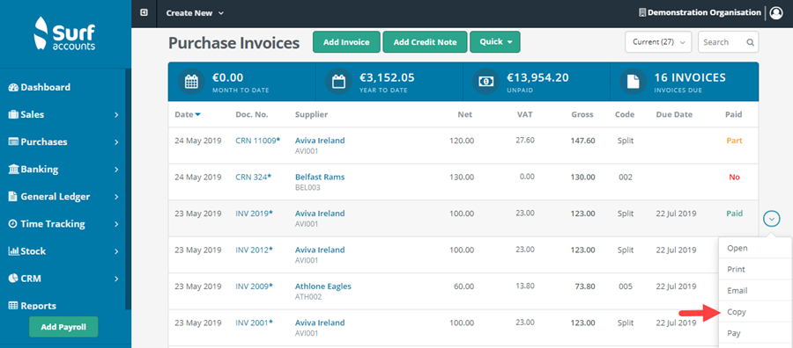
Task: Click the search magnifier icon
Action: pos(751,42)
